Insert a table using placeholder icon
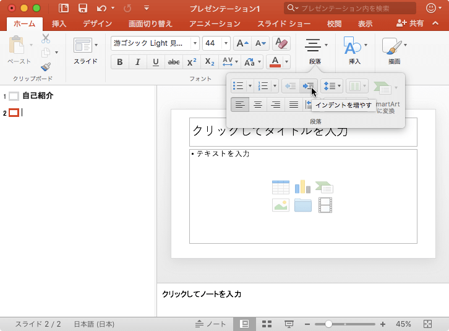 (280, 187)
